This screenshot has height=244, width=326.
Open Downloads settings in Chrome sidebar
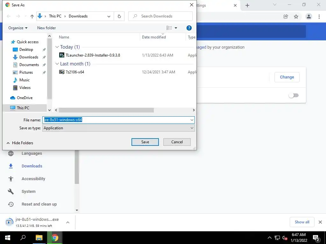pos(32,166)
